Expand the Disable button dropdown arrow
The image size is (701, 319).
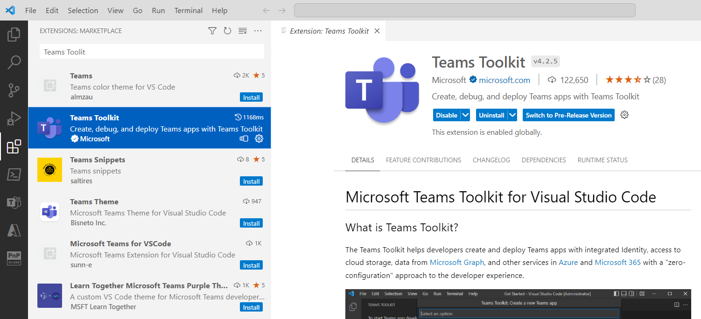pos(465,115)
